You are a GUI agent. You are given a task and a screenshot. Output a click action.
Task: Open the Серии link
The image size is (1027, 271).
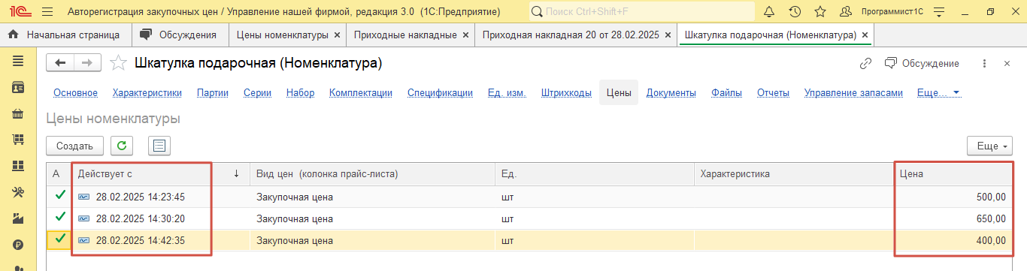point(257,93)
